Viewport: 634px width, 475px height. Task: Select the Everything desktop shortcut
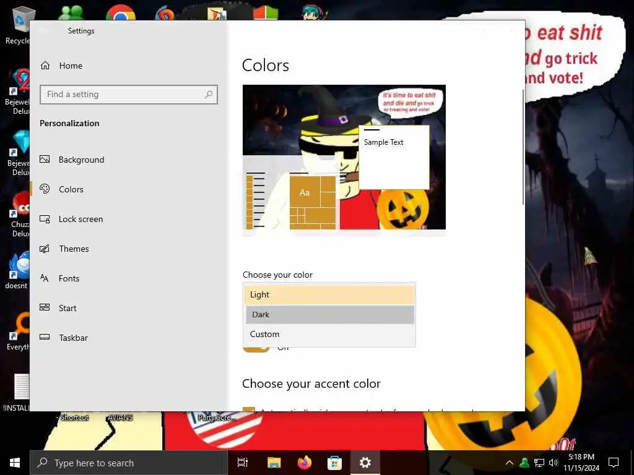click(18, 332)
